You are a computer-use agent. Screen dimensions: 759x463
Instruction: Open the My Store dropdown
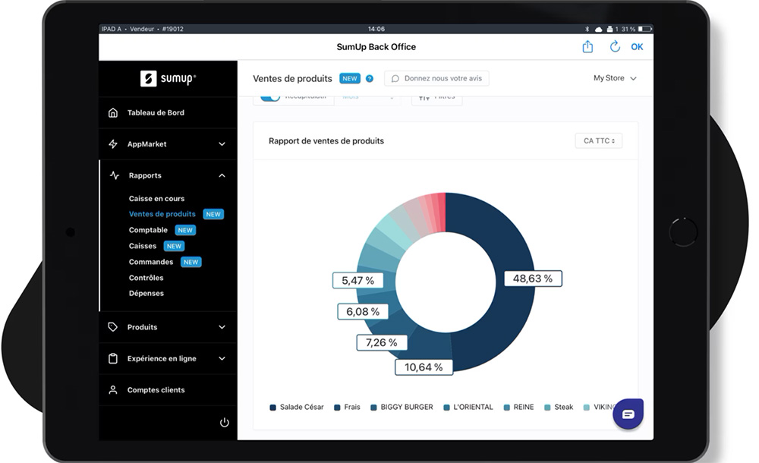pyautogui.click(x=615, y=78)
